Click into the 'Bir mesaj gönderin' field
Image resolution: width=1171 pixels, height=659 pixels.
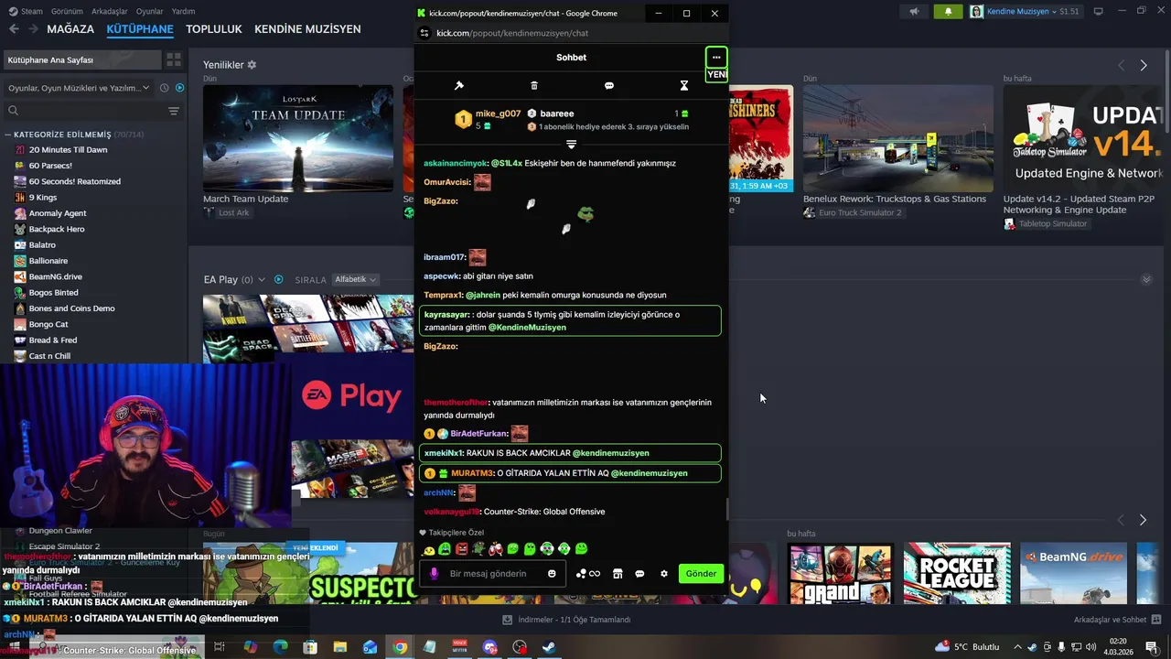pos(494,574)
